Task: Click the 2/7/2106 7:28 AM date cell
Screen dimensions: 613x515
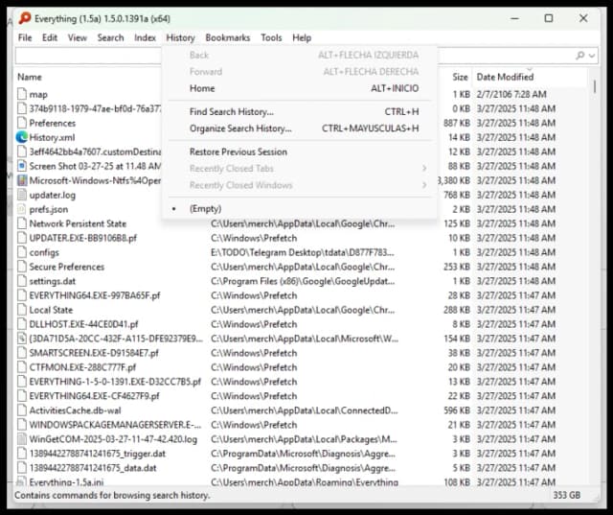Action: [511, 94]
